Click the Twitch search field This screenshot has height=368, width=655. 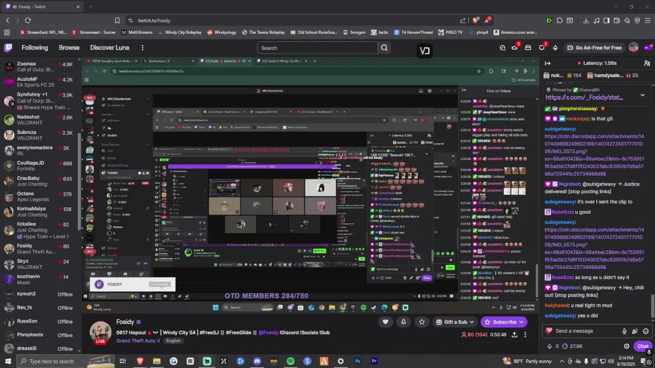317,48
